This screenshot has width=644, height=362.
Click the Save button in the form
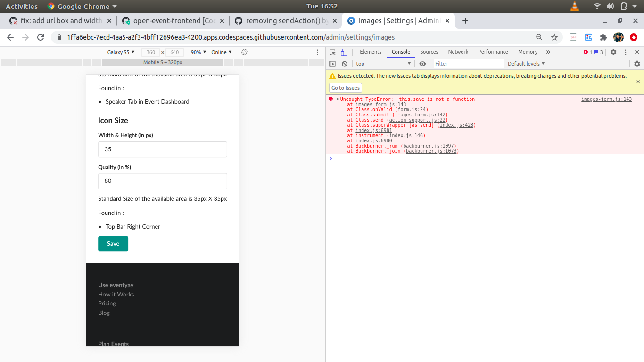(113, 244)
